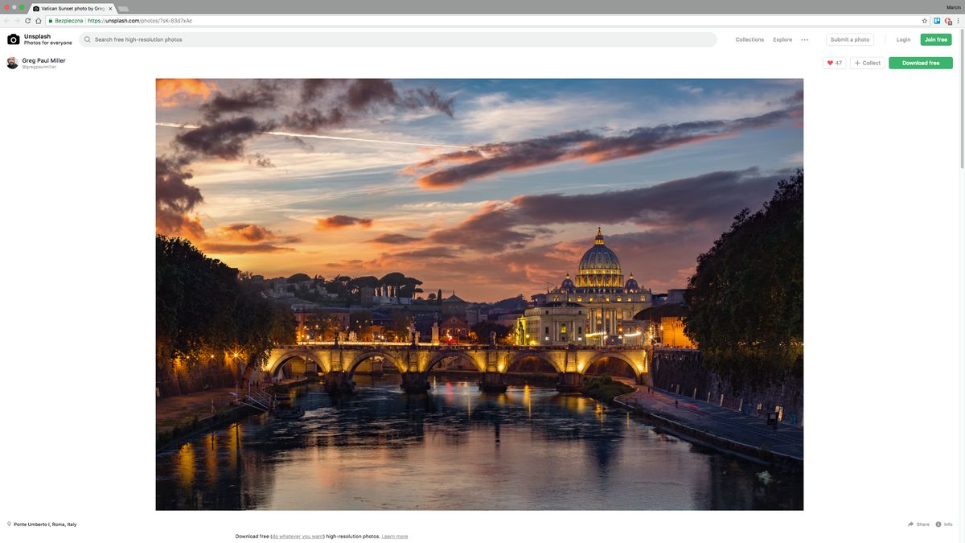Click the Login link
Viewport: 965px width, 543px height.
tap(904, 39)
